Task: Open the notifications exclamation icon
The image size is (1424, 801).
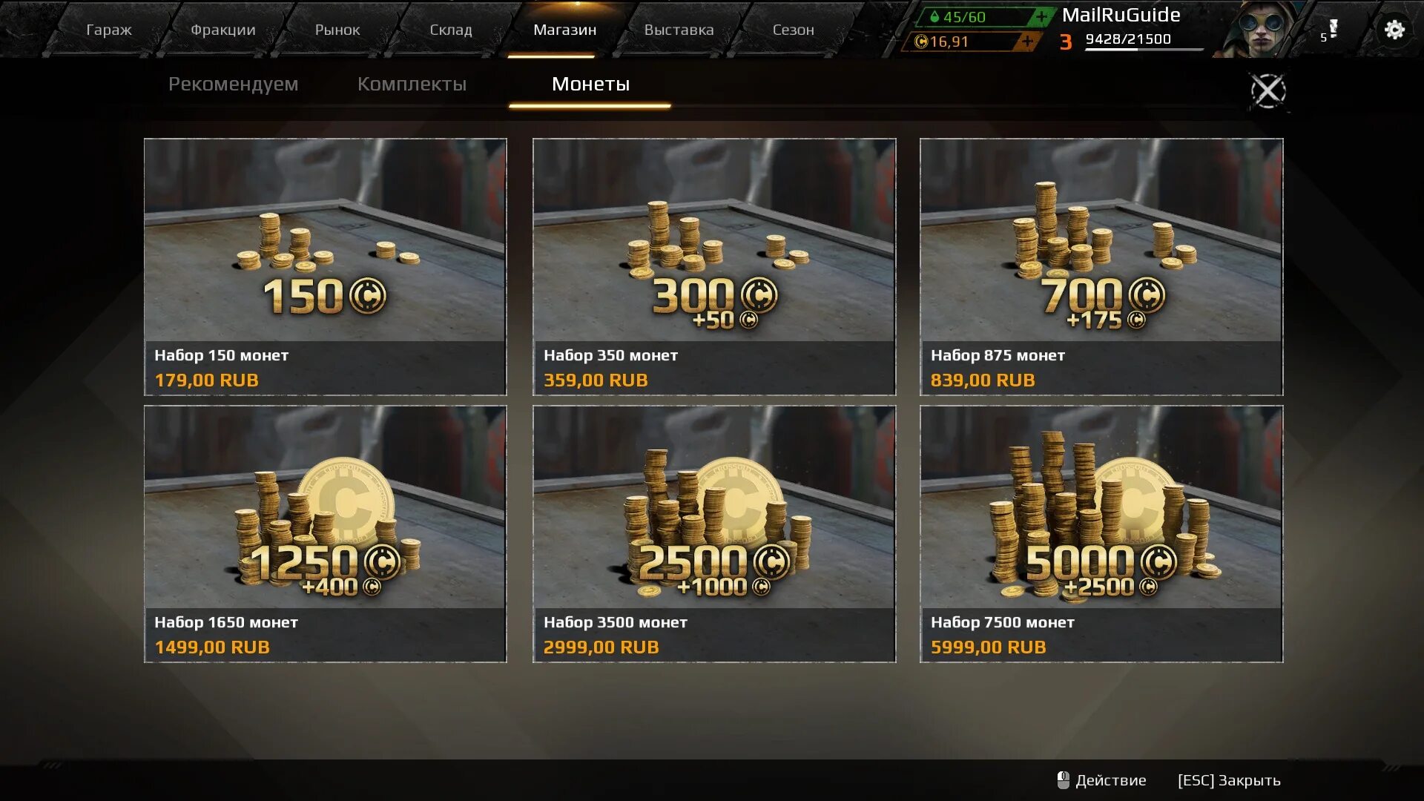Action: click(x=1331, y=30)
